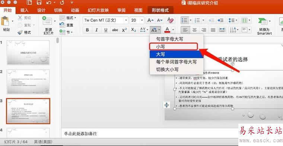Image resolution: width=283 pixels, height=146 pixels.
Task: Open the font size 20 dropdown
Action: 142,20
